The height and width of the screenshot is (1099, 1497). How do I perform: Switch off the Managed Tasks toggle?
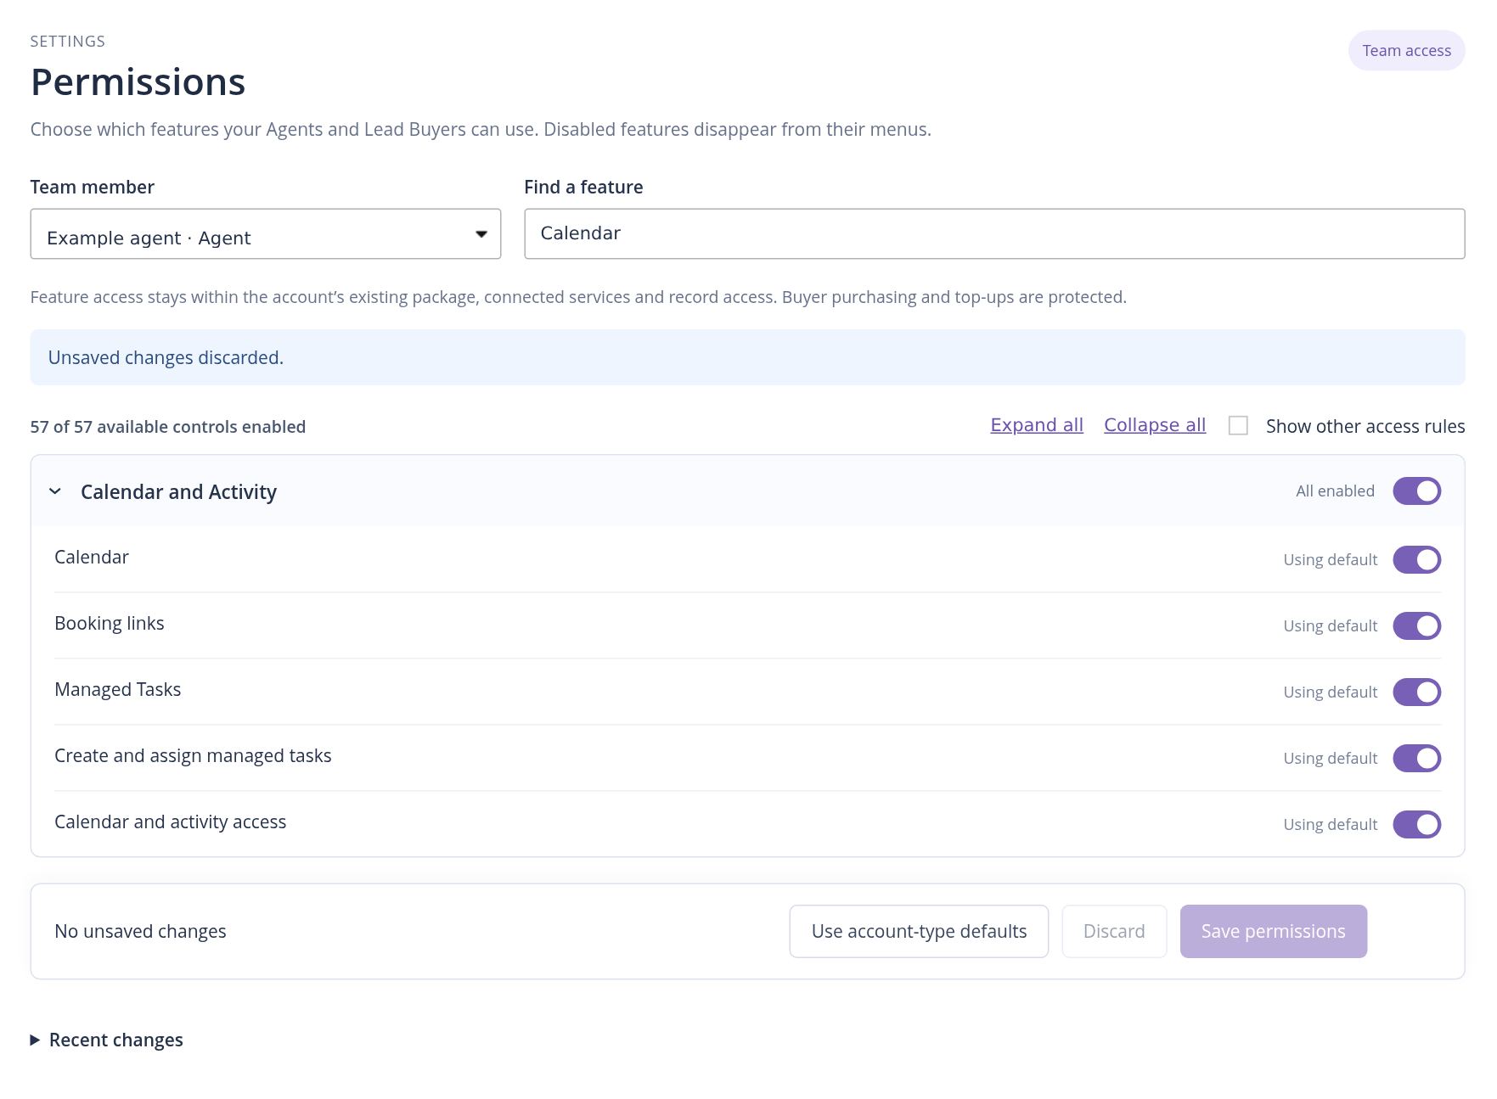[1416, 692]
